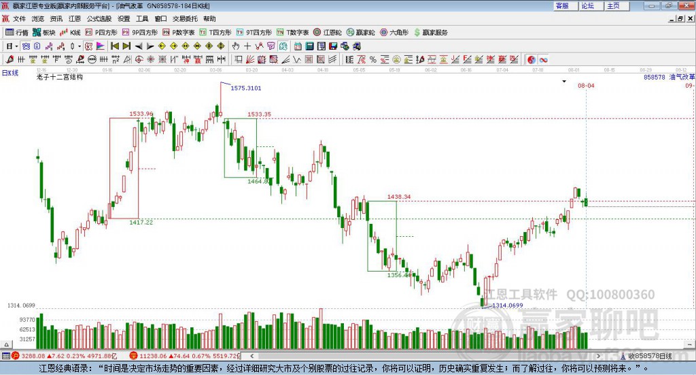The width and height of the screenshot is (696, 375).
Task: Open the candlestick style dropdown arrow
Action: coord(80,46)
